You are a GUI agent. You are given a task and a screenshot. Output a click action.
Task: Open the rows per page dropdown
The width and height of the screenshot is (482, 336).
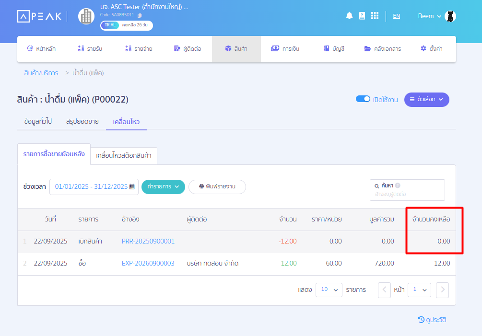click(x=329, y=290)
